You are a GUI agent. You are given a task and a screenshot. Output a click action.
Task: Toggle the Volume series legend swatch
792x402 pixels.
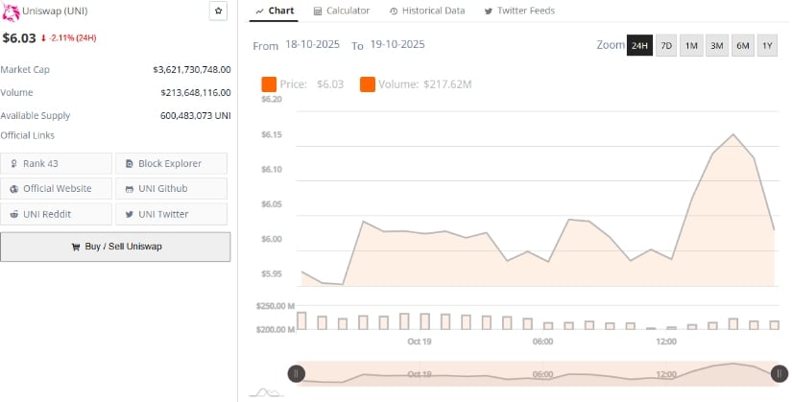[368, 84]
